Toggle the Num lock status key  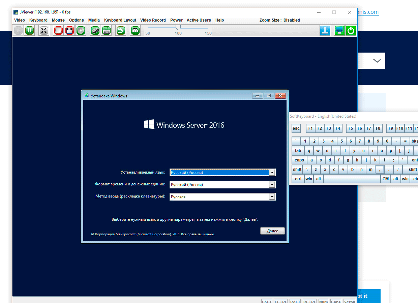(x=323, y=302)
